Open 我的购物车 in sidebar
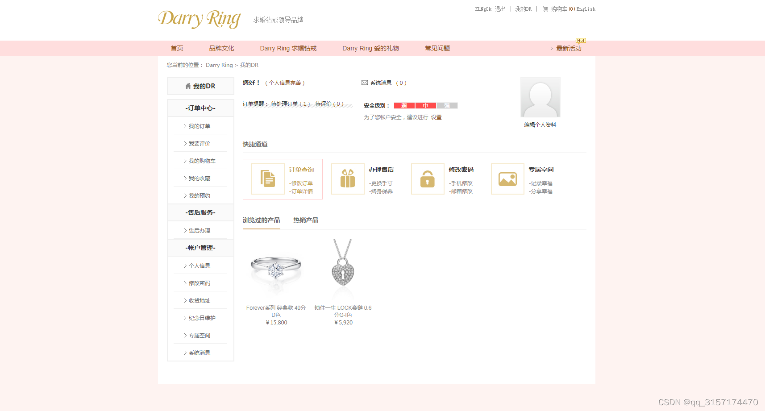The width and height of the screenshot is (765, 411). 202,161
